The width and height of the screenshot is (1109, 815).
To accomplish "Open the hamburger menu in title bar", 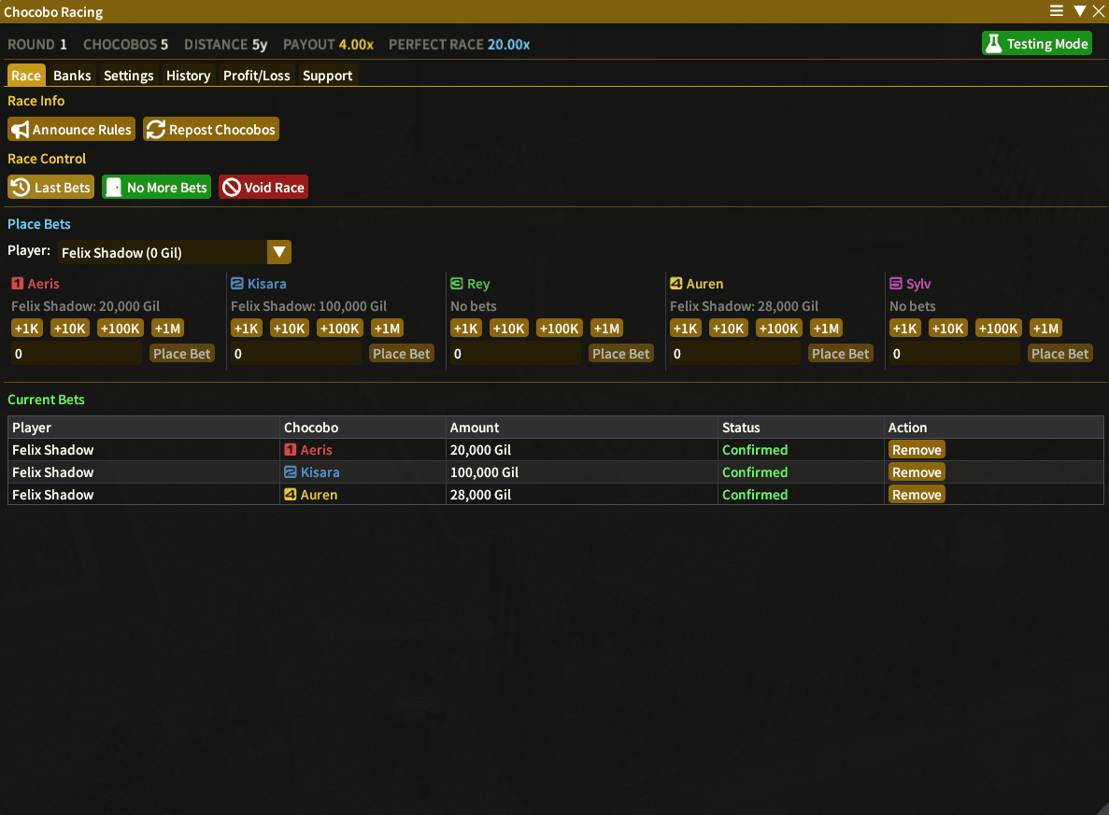I will (1056, 10).
